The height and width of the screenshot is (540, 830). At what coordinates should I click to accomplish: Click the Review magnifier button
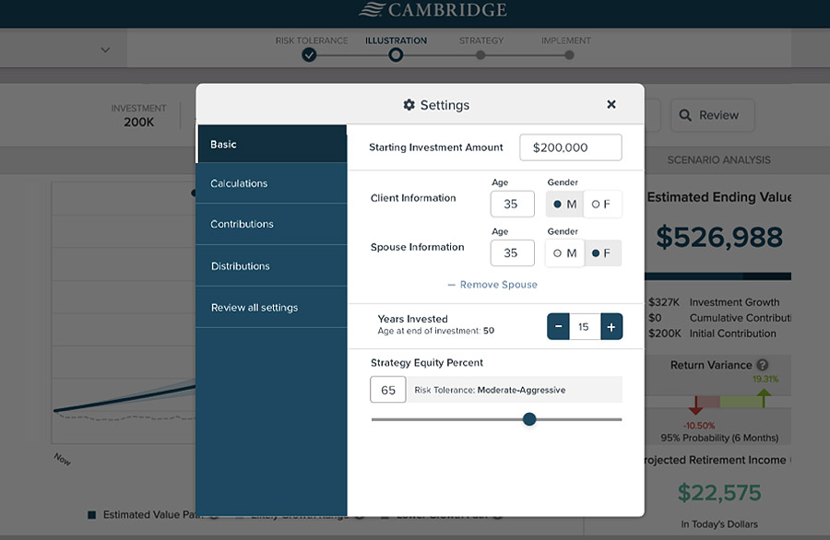(711, 115)
